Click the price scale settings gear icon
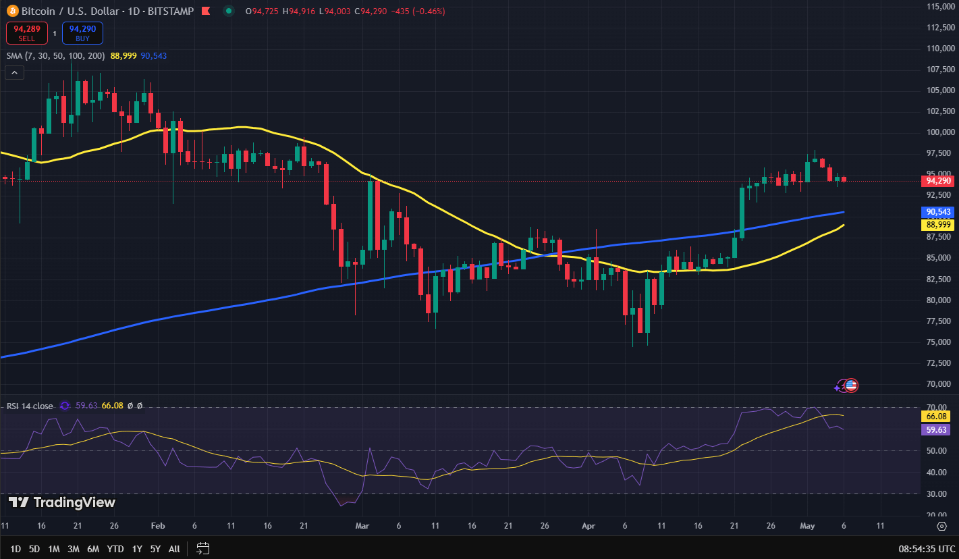 click(x=941, y=526)
